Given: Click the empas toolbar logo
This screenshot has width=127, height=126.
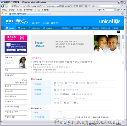Looking at the screenshot, I should pos(99,9).
